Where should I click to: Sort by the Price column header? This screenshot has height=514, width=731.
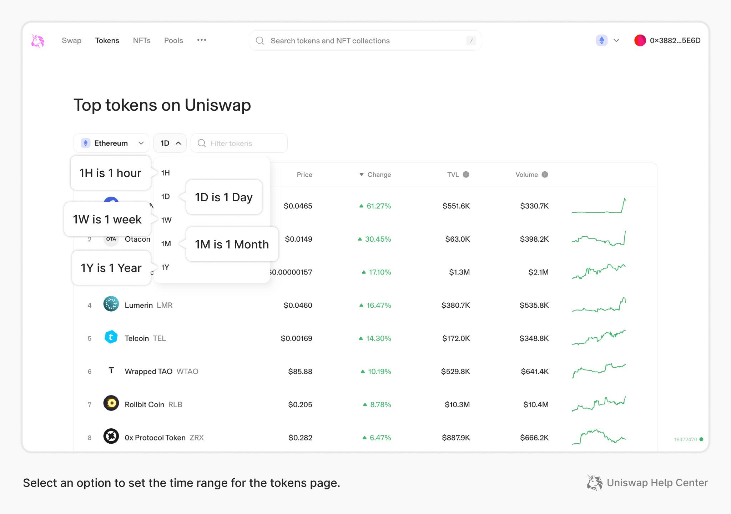304,175
